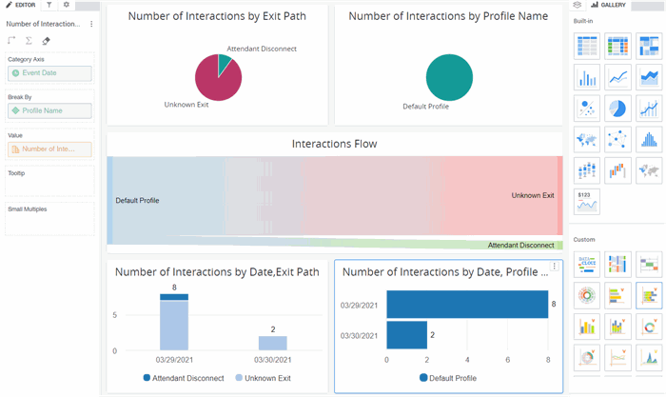Viewport: 666px width, 397px height.
Task: Choose the network graph visualization
Action: click(618, 139)
